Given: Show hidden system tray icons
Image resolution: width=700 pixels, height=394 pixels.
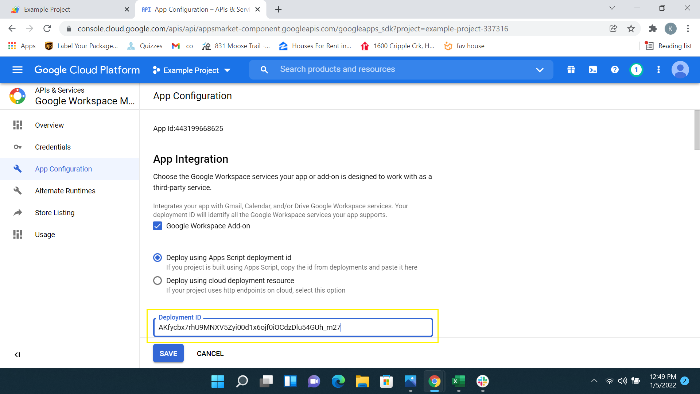Looking at the screenshot, I should click(x=594, y=381).
